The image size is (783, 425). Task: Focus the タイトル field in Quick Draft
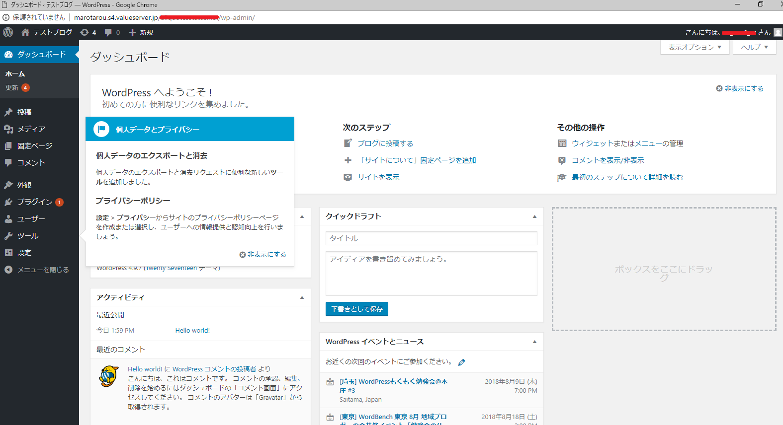coord(432,238)
